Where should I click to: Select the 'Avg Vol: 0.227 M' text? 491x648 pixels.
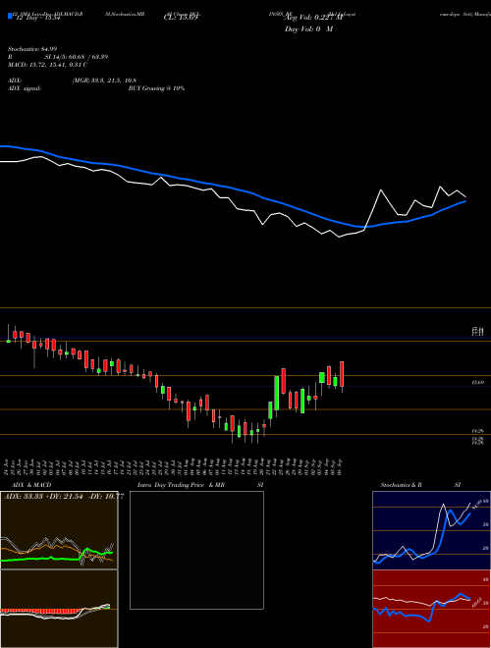315,18
